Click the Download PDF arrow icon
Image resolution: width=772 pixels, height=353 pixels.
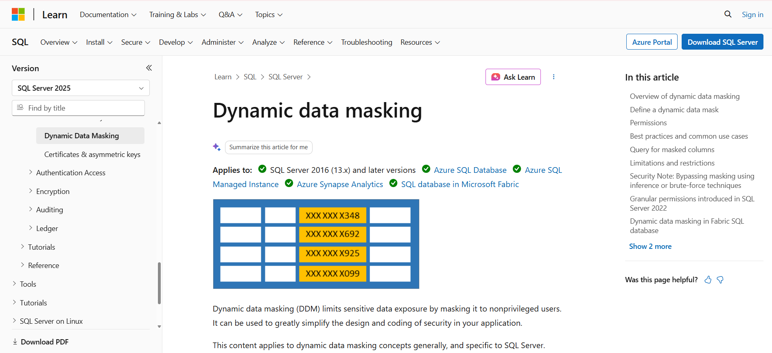click(x=15, y=342)
